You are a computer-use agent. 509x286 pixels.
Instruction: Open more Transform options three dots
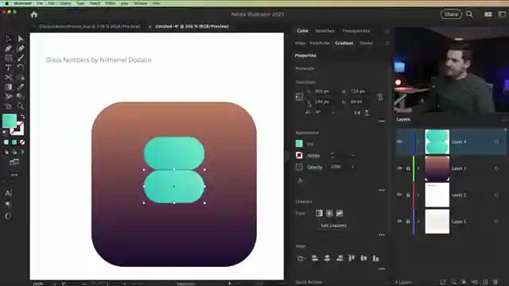(x=382, y=121)
